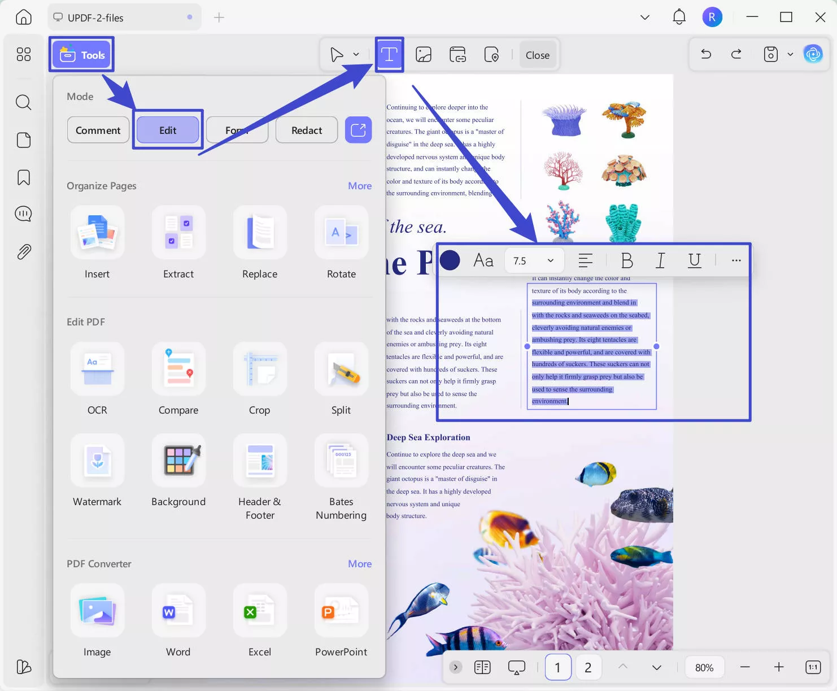Open more text formatting options
Screen dimensions: 837x691
736,260
